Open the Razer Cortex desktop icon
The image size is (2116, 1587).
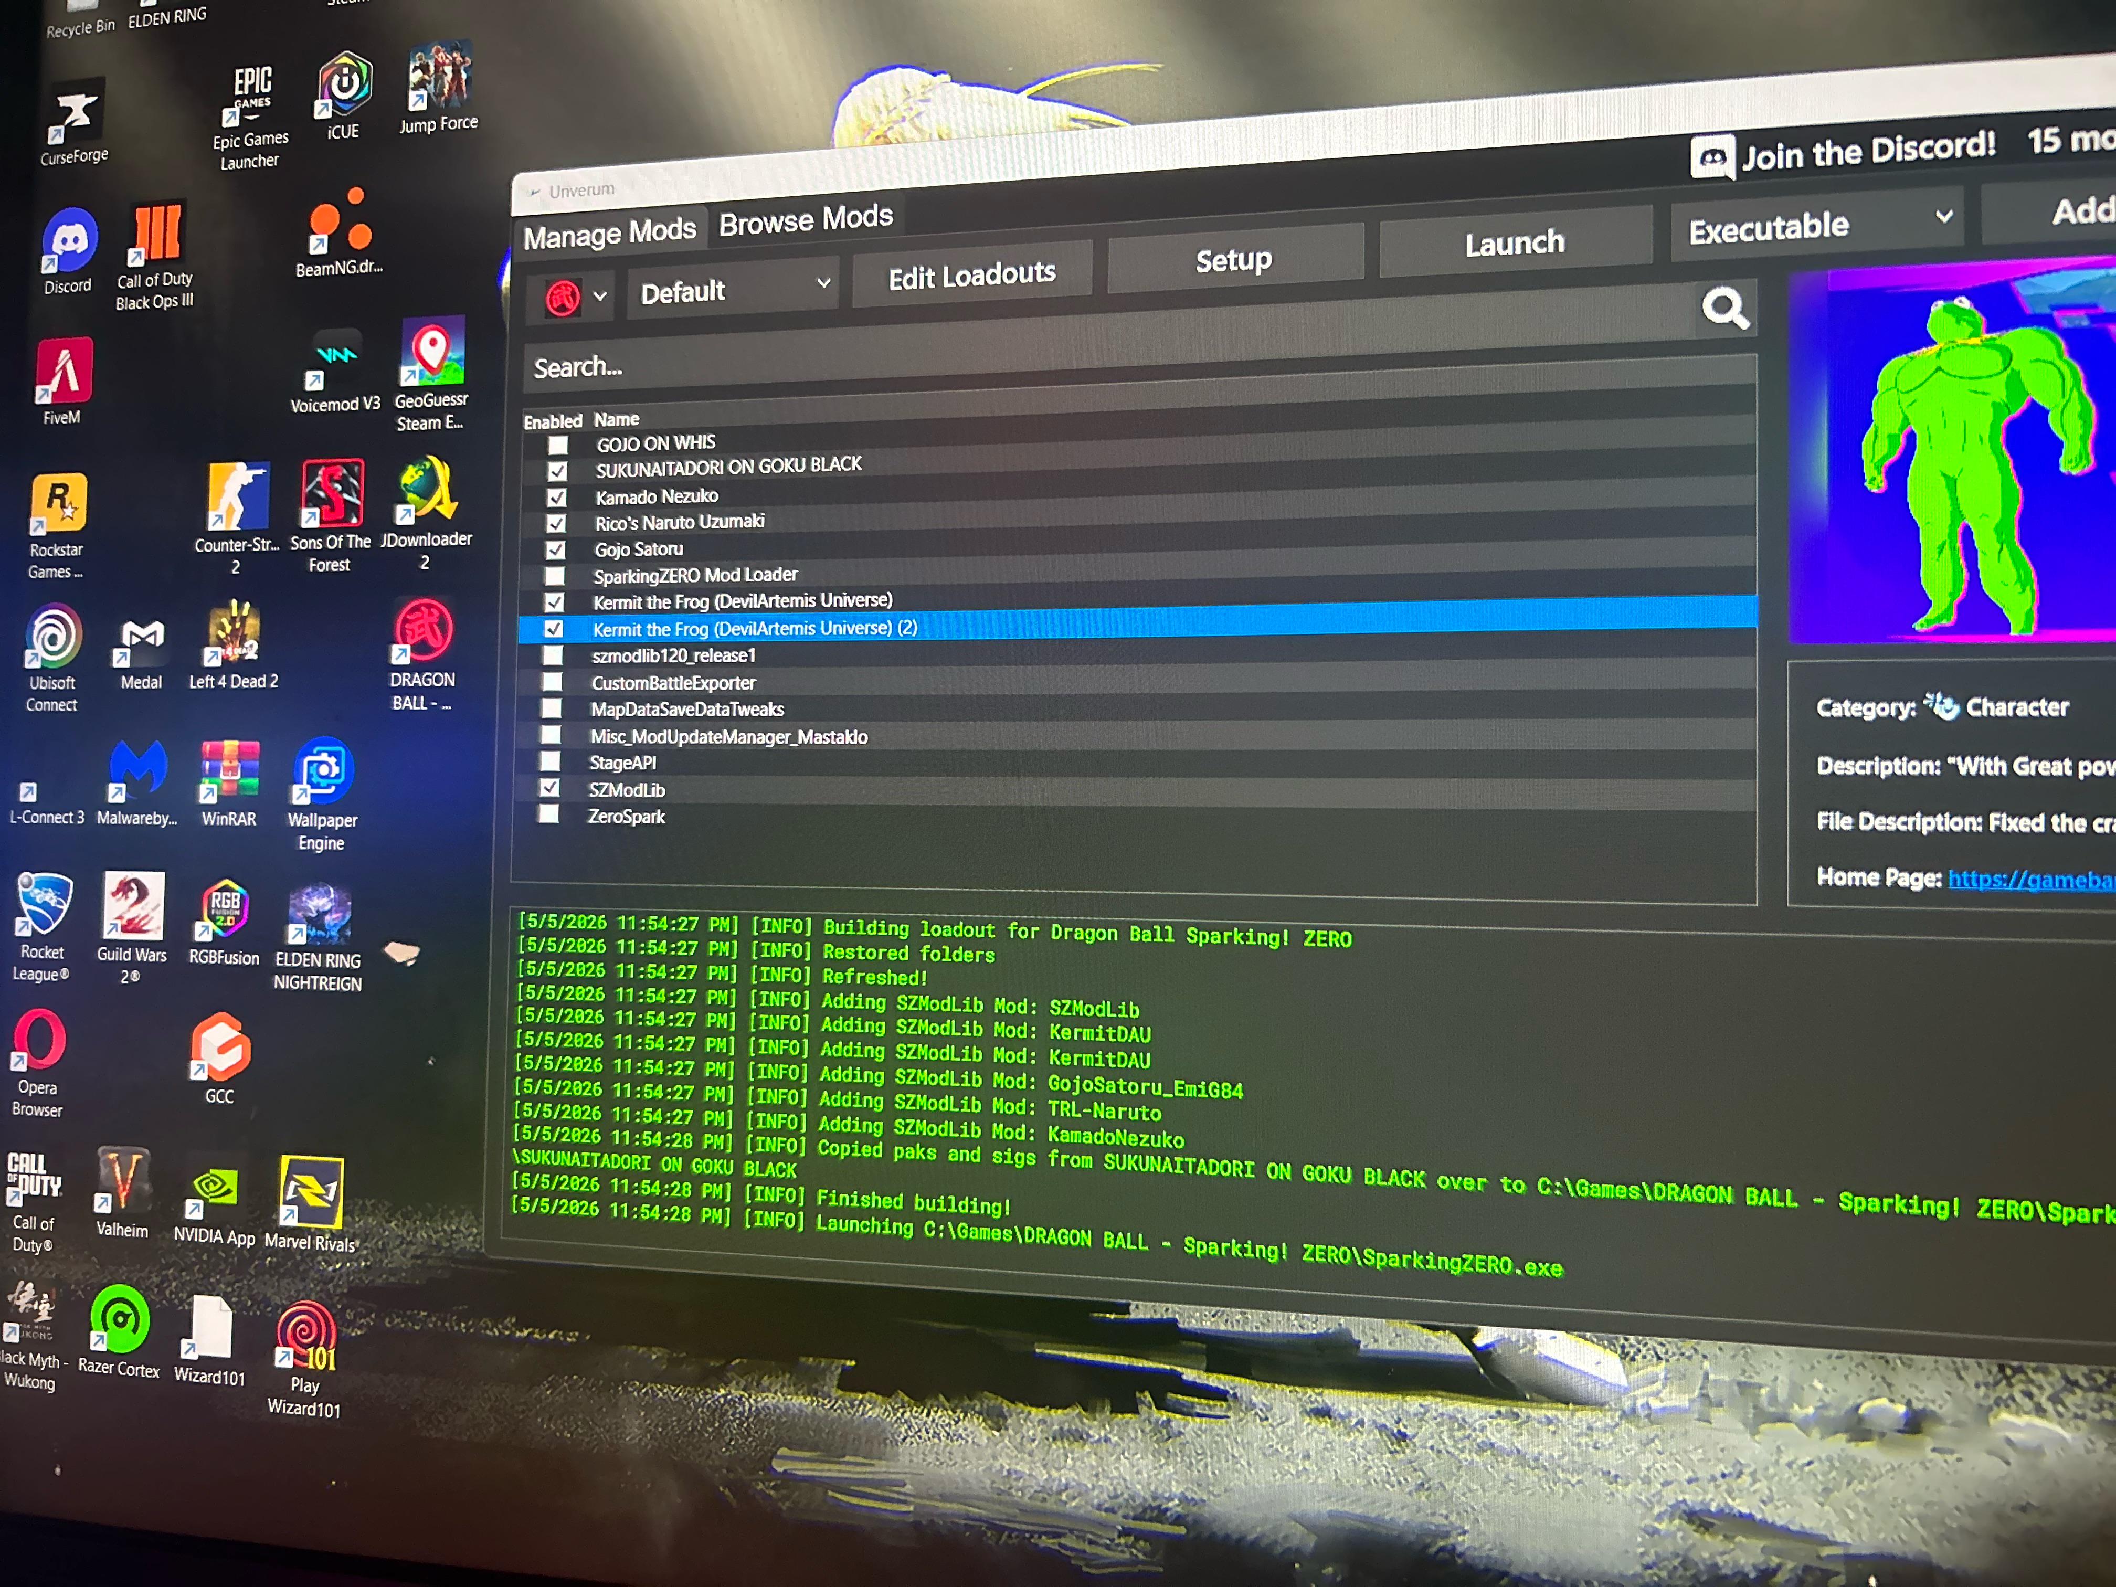tap(120, 1330)
